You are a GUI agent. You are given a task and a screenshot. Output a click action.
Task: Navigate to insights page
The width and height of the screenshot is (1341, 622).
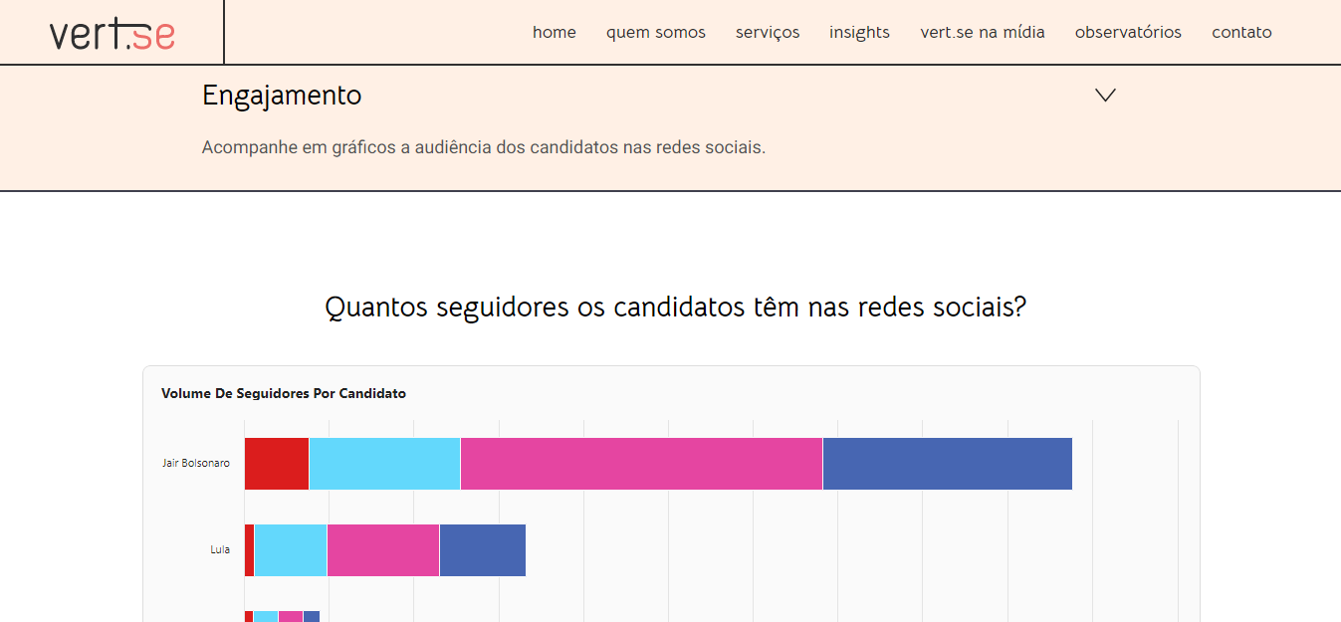[x=859, y=32]
